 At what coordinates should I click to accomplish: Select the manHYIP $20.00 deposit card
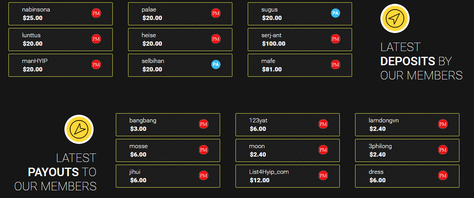(61, 65)
